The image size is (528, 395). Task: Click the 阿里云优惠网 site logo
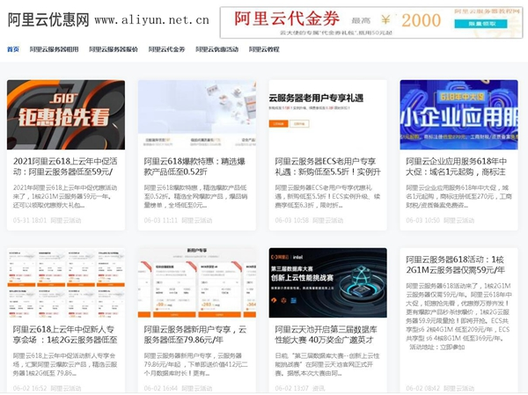[x=48, y=18]
